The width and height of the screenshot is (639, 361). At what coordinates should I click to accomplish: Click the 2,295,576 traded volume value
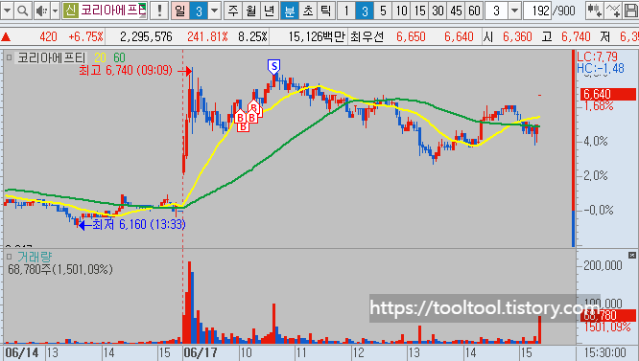146,37
